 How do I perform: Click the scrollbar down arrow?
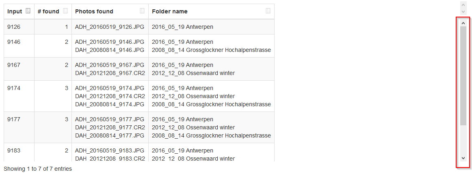[x=463, y=158]
